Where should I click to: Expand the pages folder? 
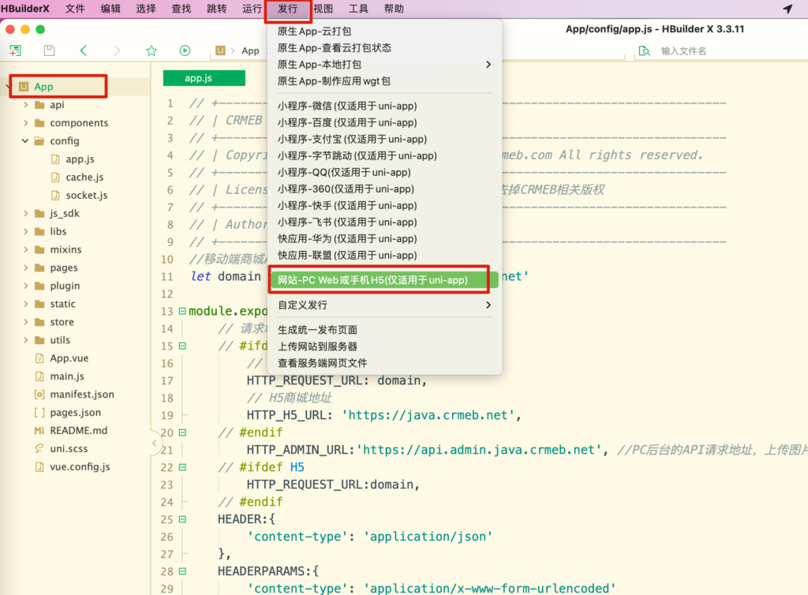26,268
